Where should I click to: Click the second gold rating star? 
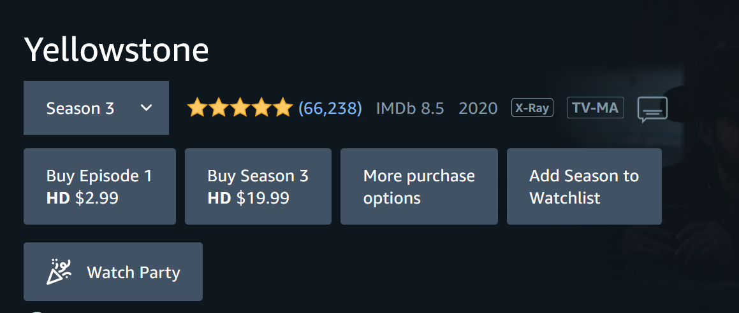tap(219, 107)
